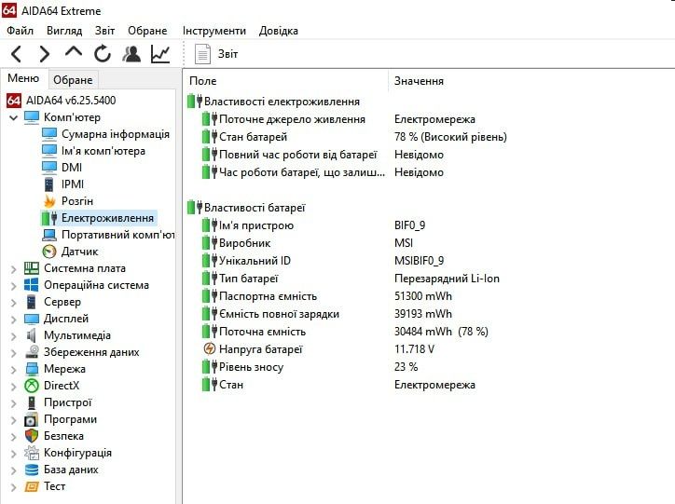Image resolution: width=675 pixels, height=504 pixels.
Task: Collapse the Комп'ютер tree node
Action: pos(13,117)
